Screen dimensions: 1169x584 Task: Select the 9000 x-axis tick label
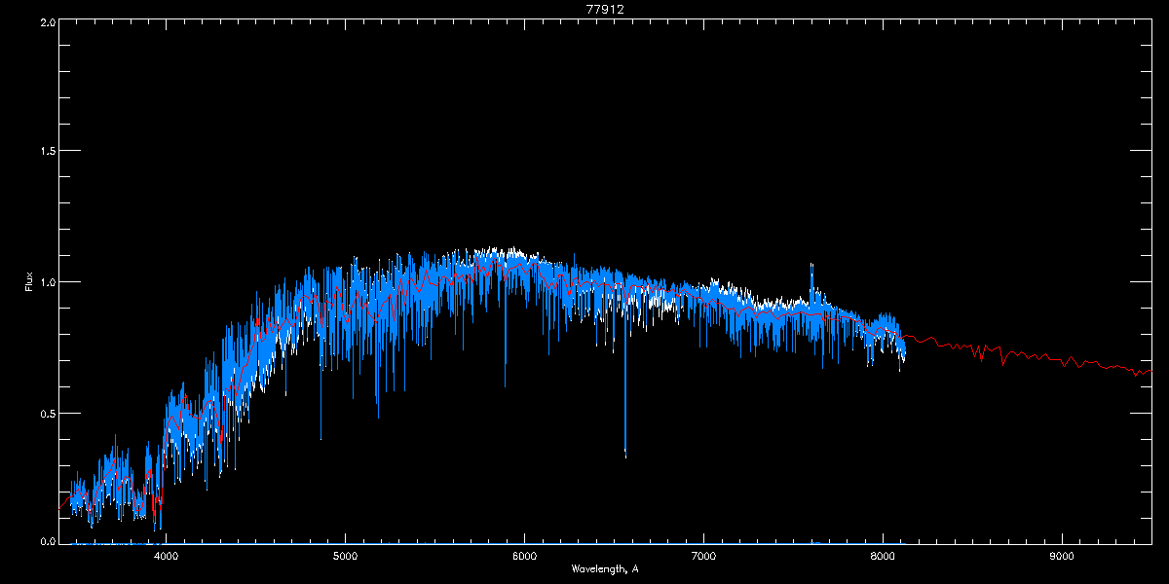click(x=1062, y=556)
